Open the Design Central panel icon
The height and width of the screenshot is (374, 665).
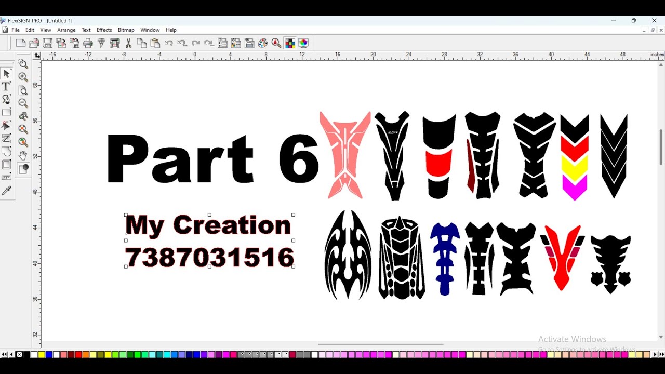(x=222, y=43)
